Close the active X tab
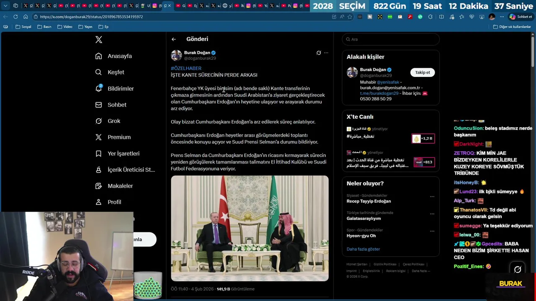Image resolution: width=536 pixels, height=301 pixels. 170,6
